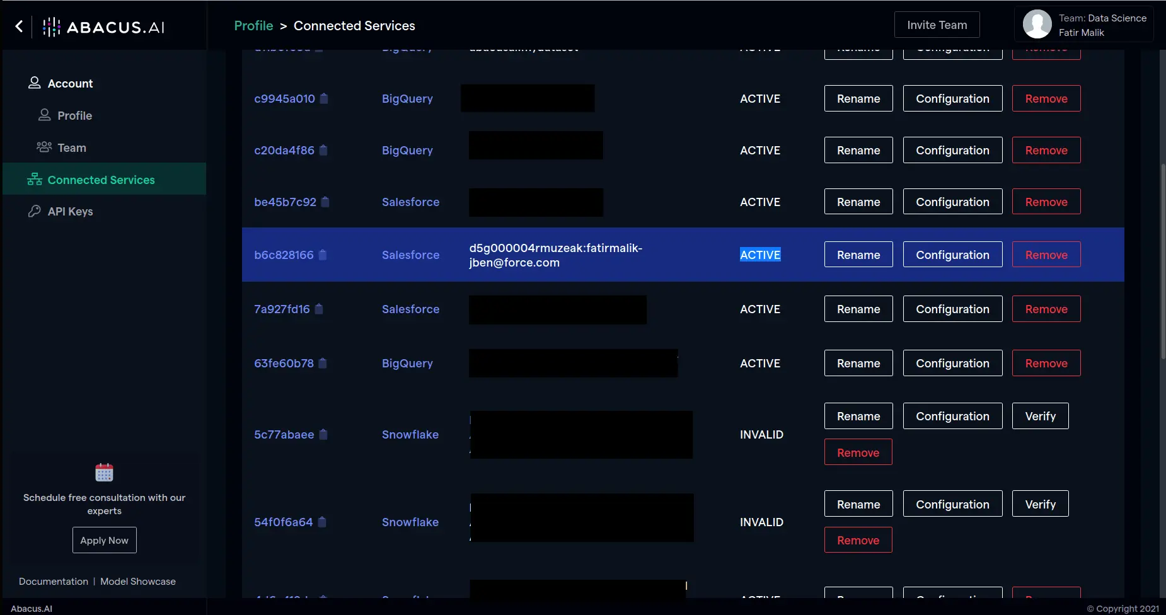Click the Profile breadcrumb link
The height and width of the screenshot is (615, 1166).
(253, 26)
